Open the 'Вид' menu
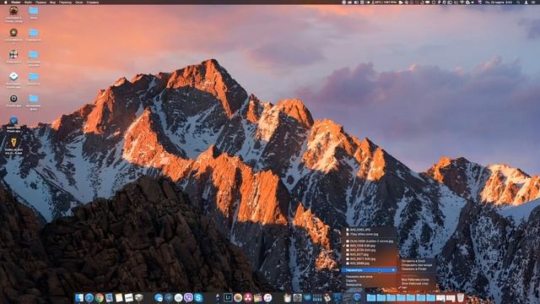540x304 pixels. pos(52,2)
